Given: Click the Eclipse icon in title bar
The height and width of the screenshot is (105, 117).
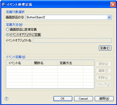Looking at the screenshot, I should [4, 5].
